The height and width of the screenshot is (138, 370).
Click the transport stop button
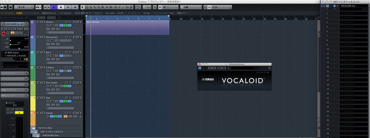point(61,7)
